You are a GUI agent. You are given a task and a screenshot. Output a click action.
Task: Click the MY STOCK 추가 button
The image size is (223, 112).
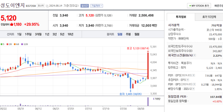[199, 6]
